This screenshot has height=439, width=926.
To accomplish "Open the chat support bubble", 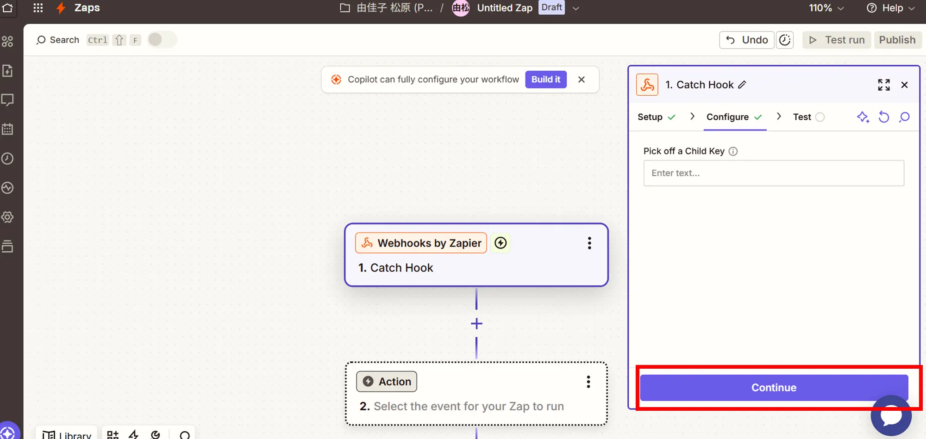I will point(891,415).
